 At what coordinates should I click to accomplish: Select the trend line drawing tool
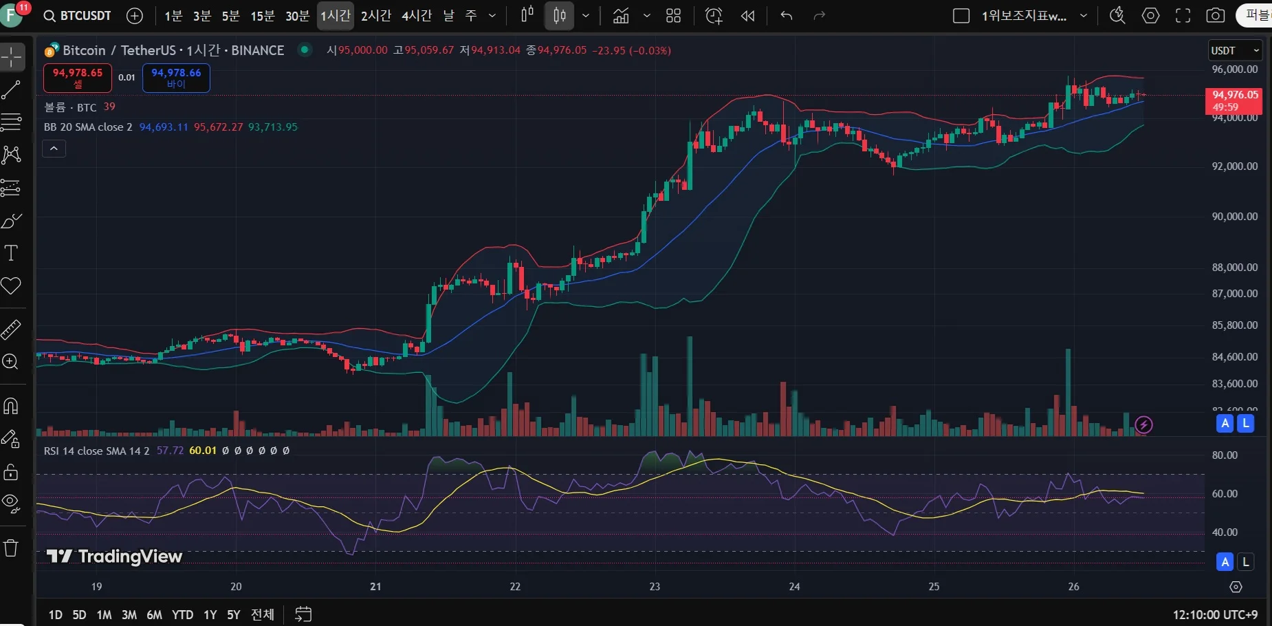(x=12, y=89)
